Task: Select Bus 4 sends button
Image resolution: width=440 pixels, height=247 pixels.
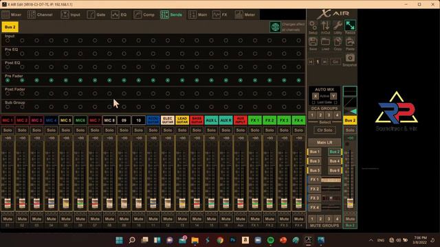Action: tap(335, 161)
